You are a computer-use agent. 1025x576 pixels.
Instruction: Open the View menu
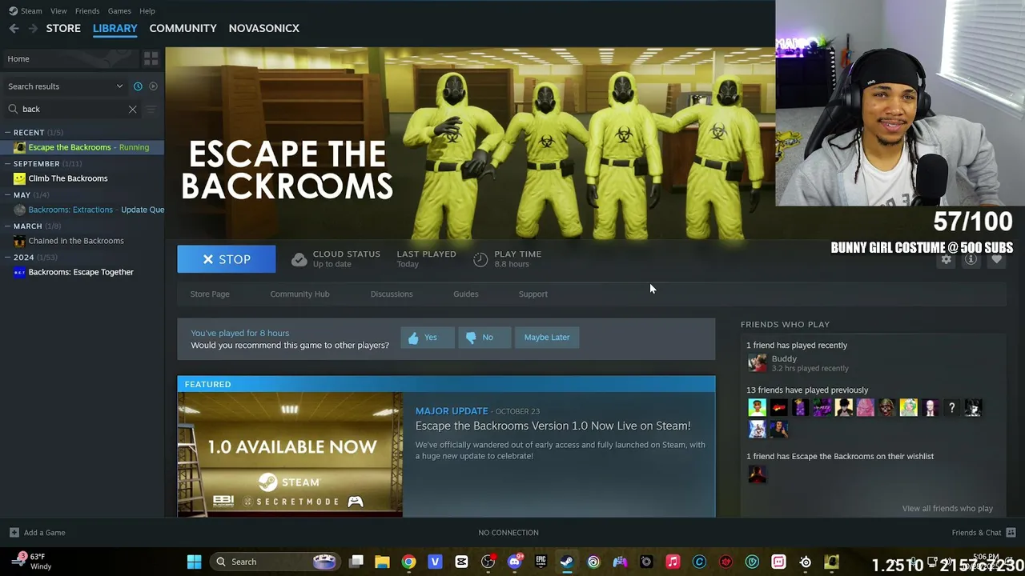click(58, 11)
